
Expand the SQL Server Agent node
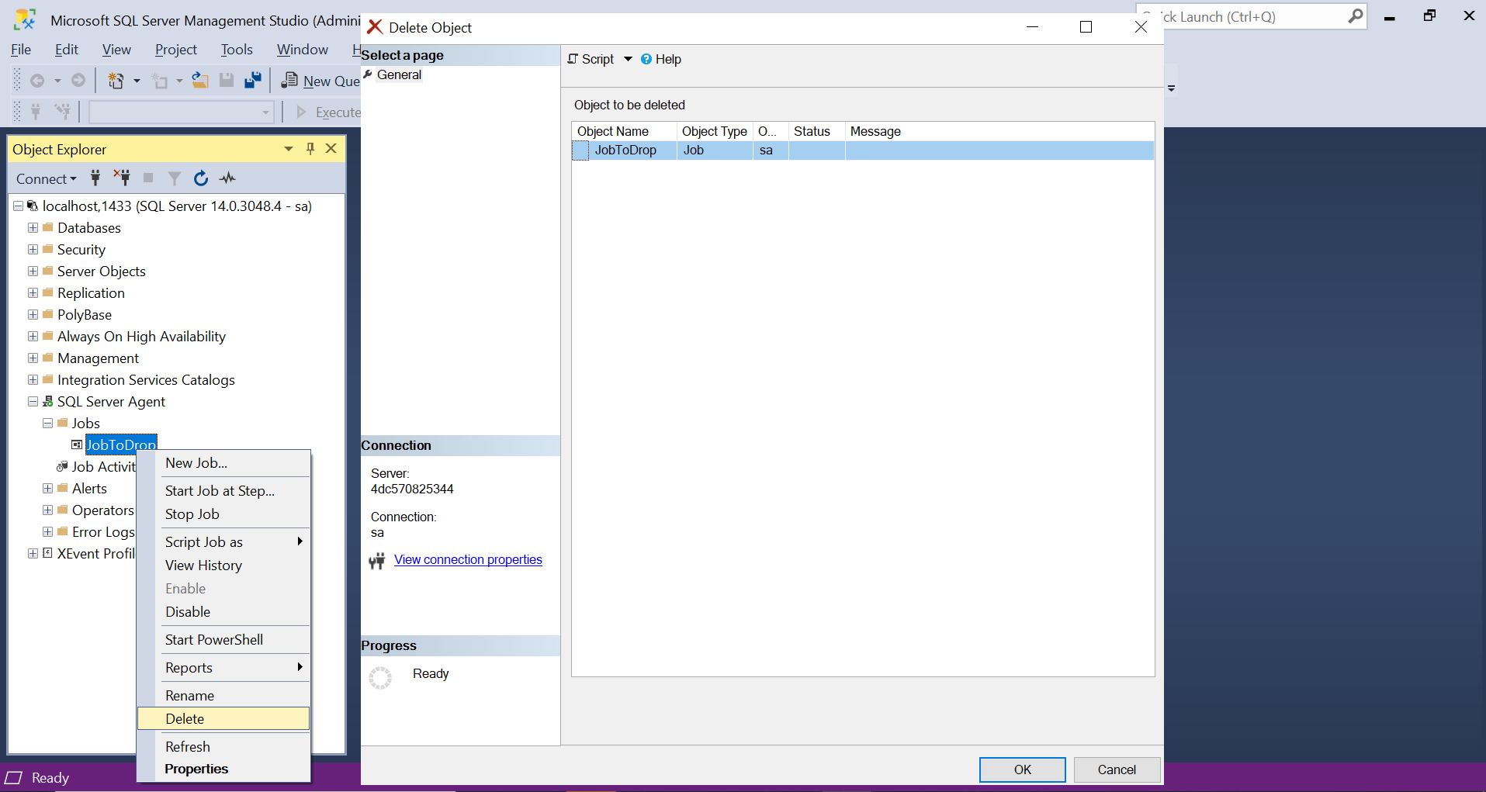tap(33, 401)
